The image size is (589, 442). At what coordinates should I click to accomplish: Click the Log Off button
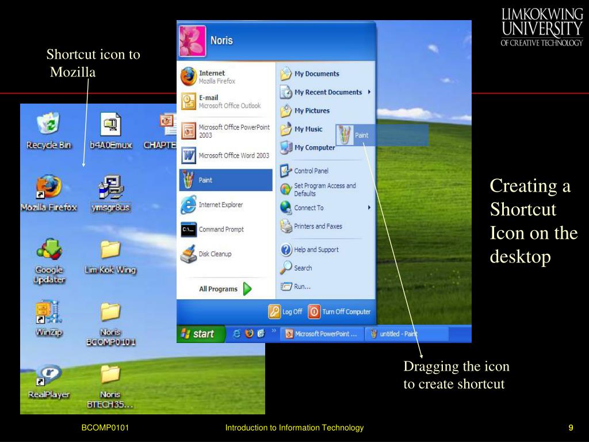(285, 311)
